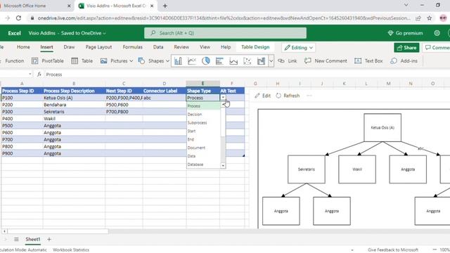
Task: Insert a line chart from ribbon
Action: [192, 61]
